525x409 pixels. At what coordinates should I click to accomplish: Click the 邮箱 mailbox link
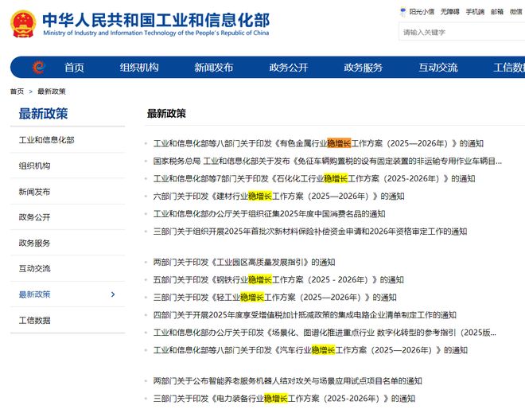497,12
